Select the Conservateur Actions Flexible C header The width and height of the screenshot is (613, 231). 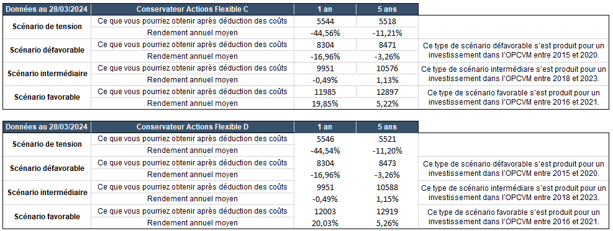193,9
